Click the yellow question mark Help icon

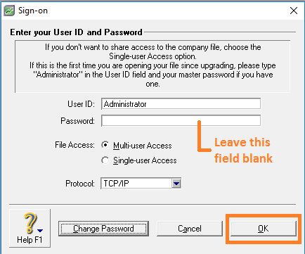[30, 223]
